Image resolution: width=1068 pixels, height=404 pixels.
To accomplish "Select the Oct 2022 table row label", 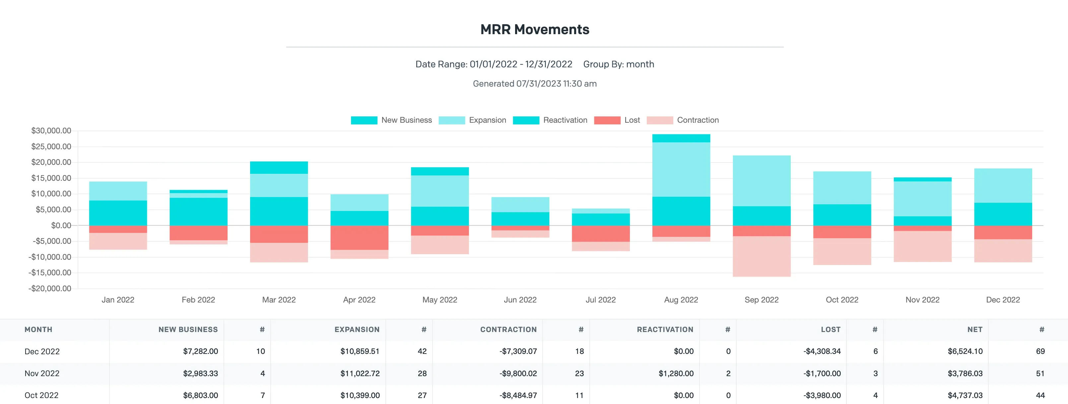I will tap(41, 395).
